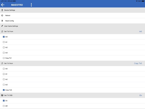Check In2 under Set Tx0 from

[x=4, y=47]
